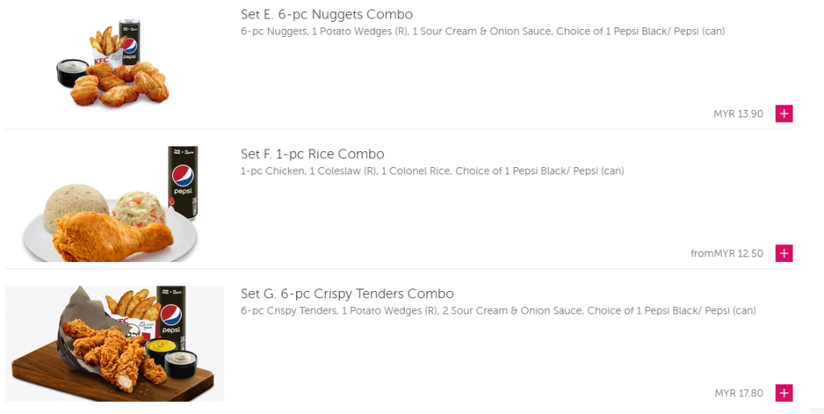Select the 'Set F. 1-pc Rice Combo' title
This screenshot has height=414, width=824.
[x=312, y=154]
